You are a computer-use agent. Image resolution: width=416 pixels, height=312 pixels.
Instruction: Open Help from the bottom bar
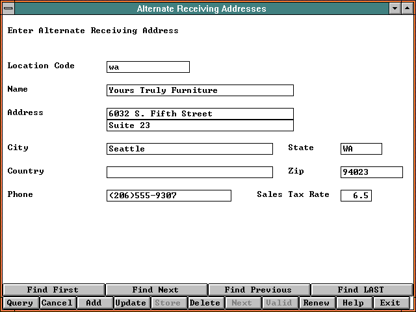(x=353, y=303)
